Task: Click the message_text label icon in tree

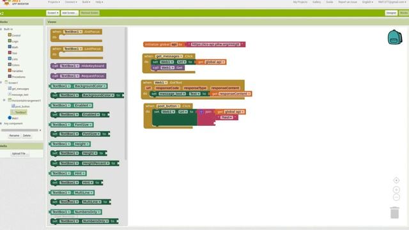Action: click(10, 94)
